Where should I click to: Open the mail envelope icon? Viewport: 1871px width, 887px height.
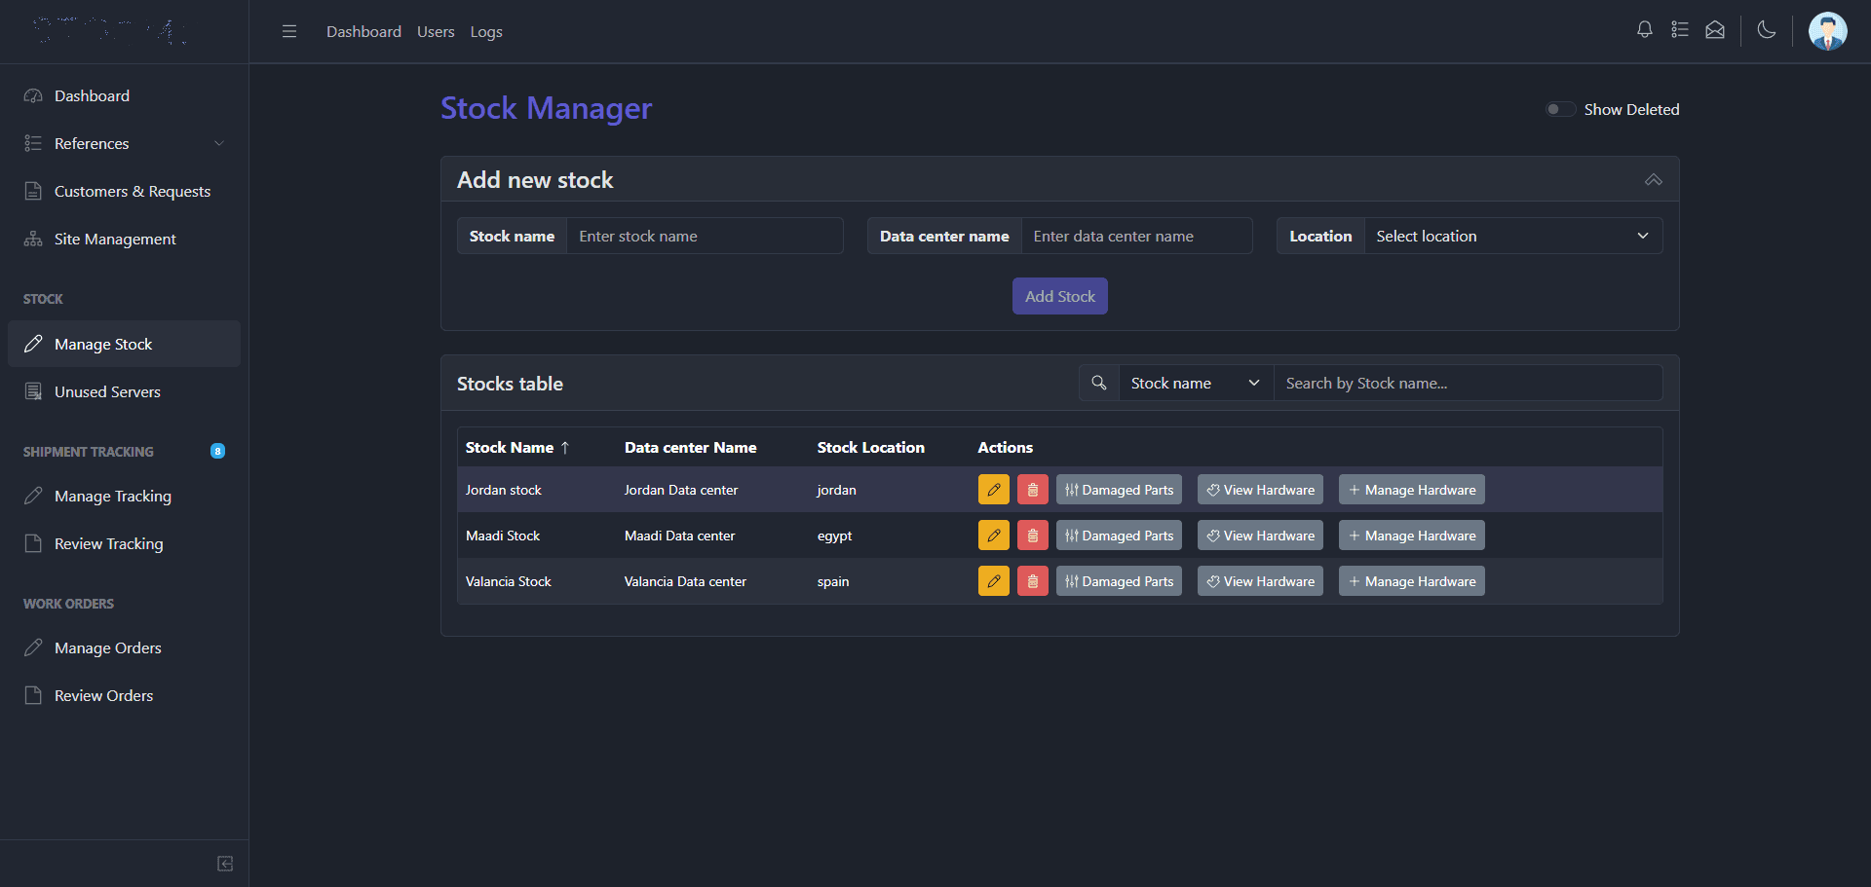point(1715,30)
